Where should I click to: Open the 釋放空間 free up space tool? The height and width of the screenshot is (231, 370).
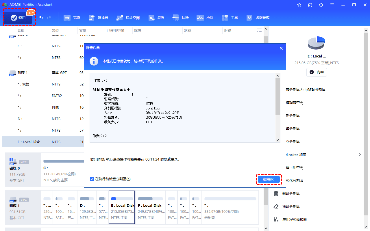(x=128, y=18)
